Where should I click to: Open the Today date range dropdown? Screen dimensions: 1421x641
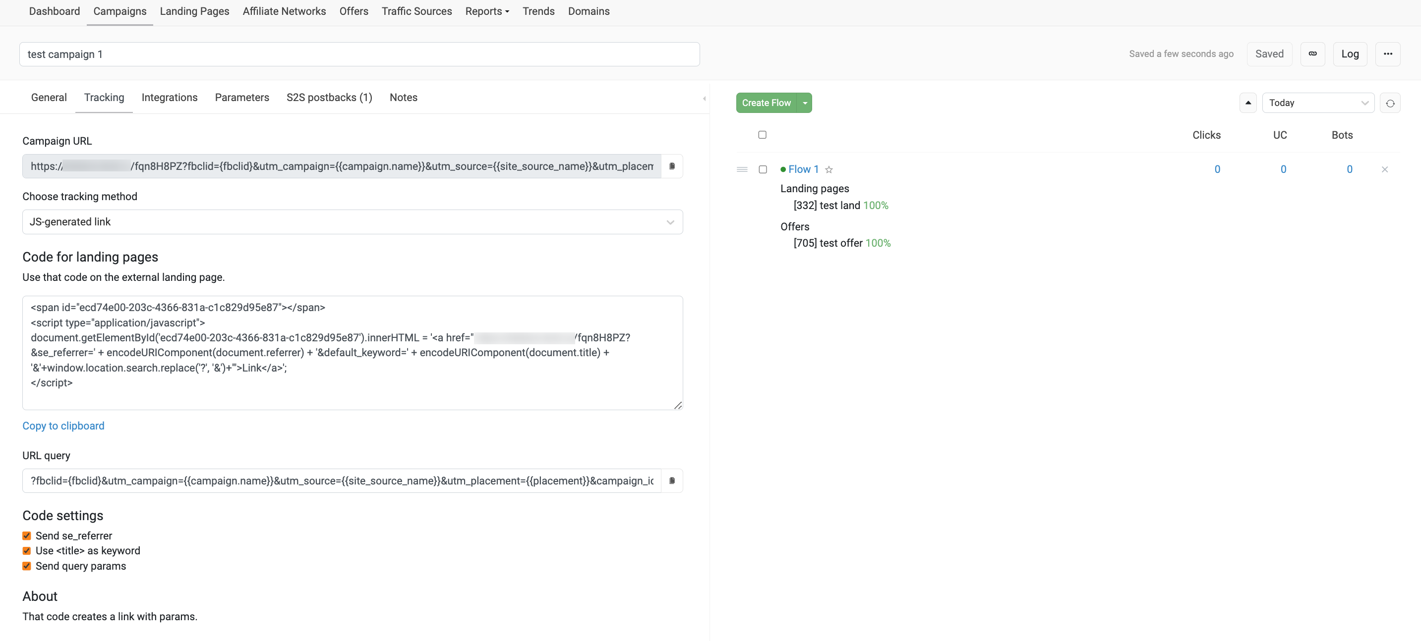[x=1318, y=103]
